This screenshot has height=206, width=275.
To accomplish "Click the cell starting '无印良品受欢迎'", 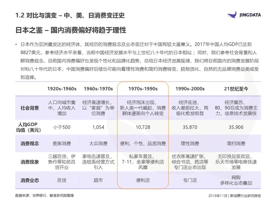I will (x=236, y=162).
